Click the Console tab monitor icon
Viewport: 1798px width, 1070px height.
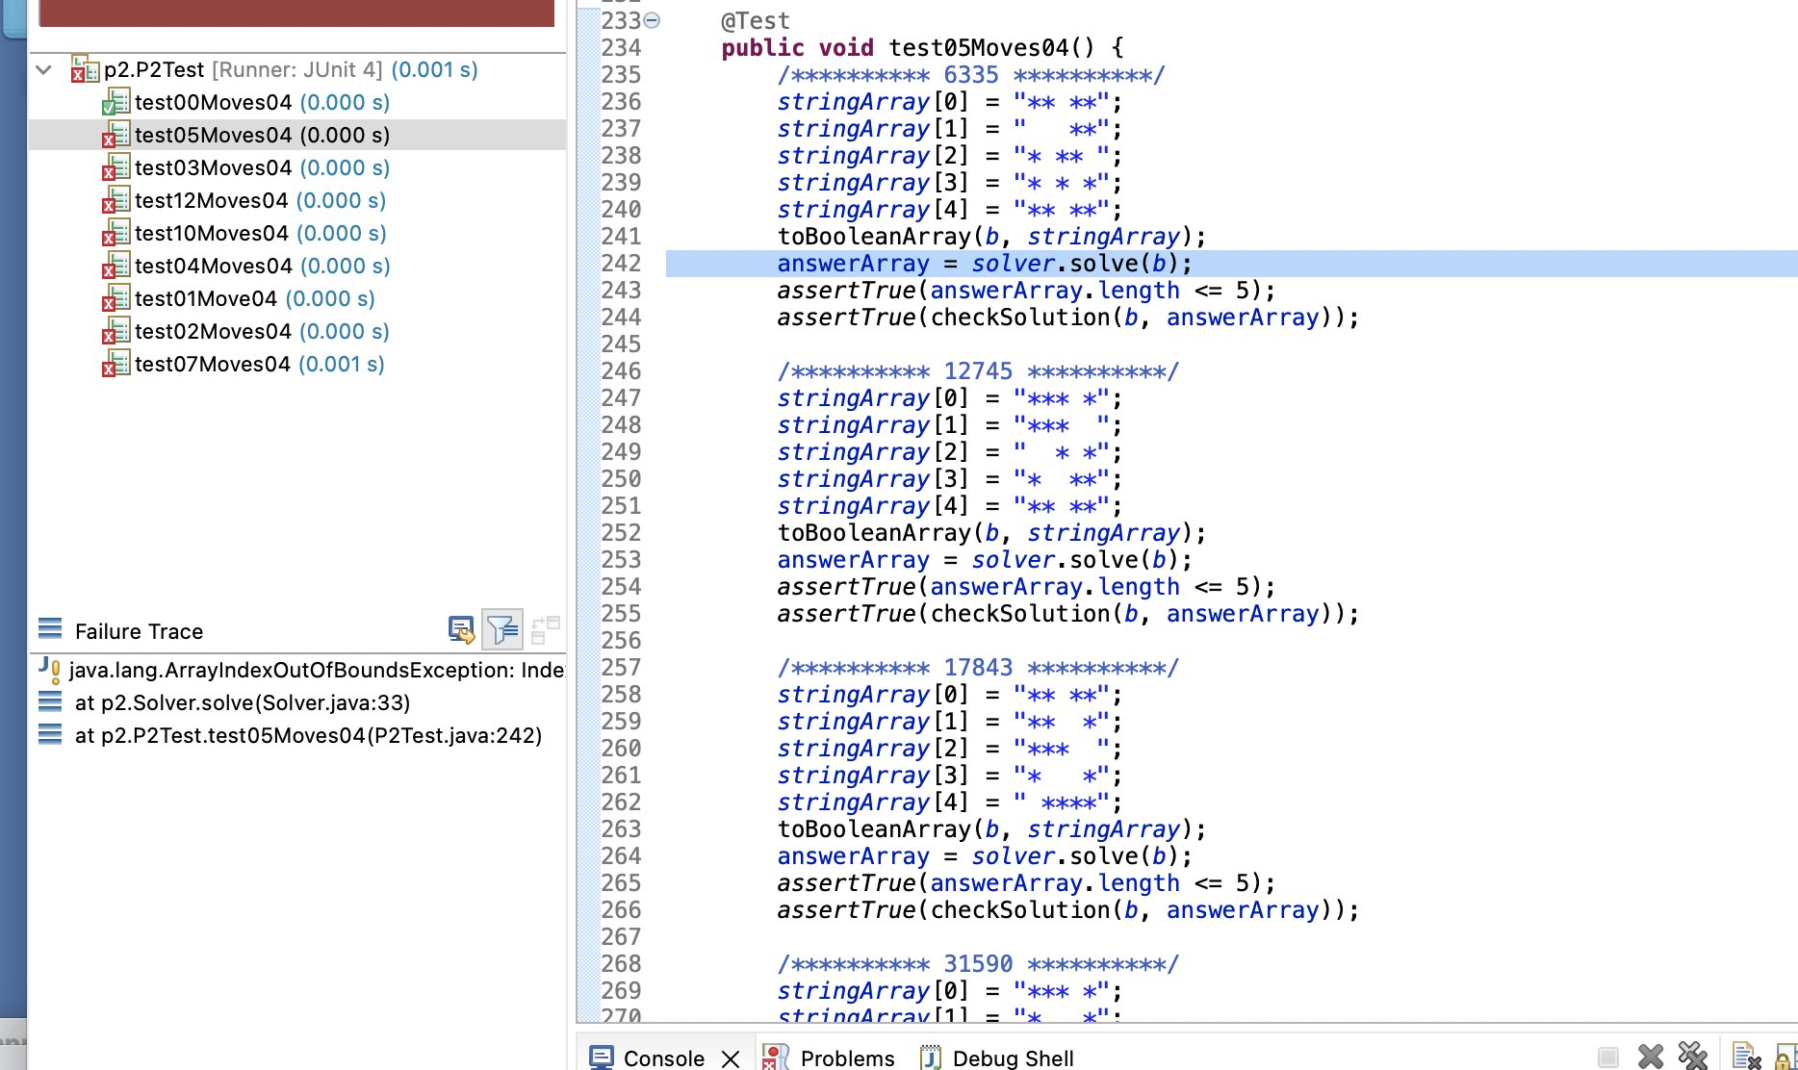coord(602,1057)
